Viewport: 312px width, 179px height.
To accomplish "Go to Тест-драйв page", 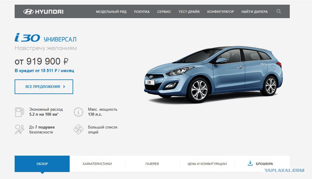I will click(x=189, y=12).
